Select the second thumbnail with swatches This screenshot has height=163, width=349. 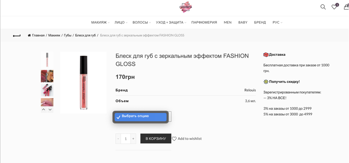pos(47,76)
